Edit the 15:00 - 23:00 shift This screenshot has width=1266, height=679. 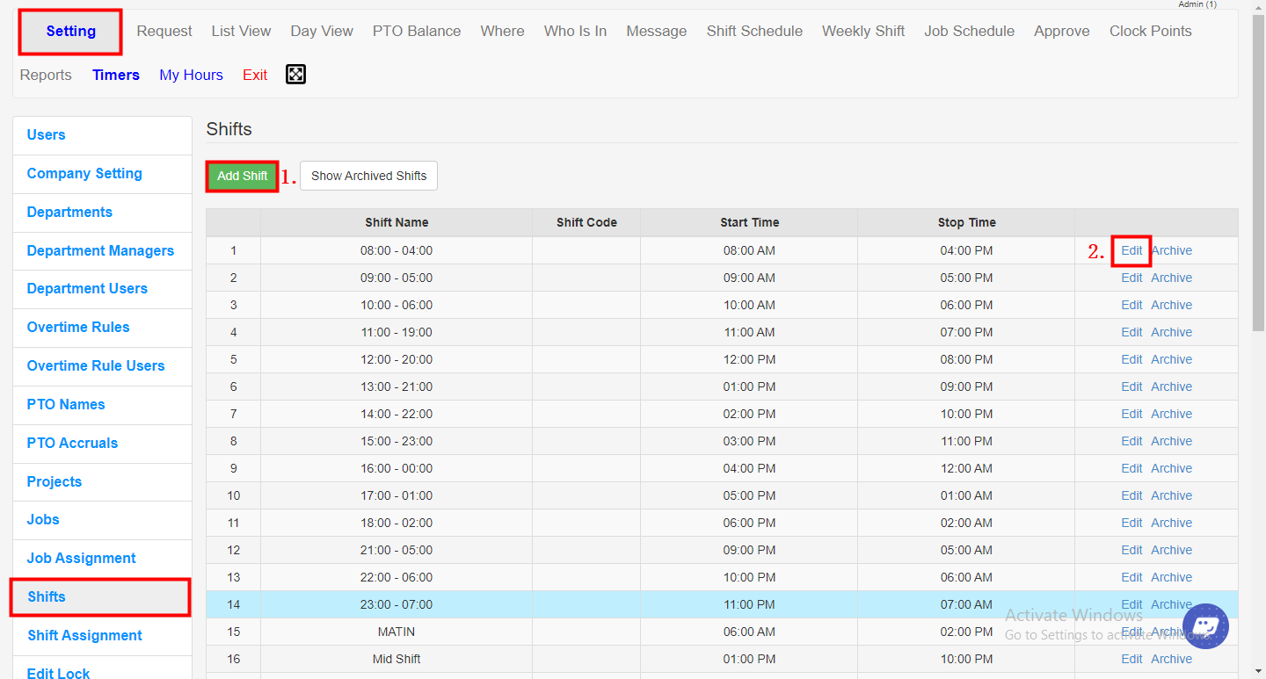(1131, 441)
